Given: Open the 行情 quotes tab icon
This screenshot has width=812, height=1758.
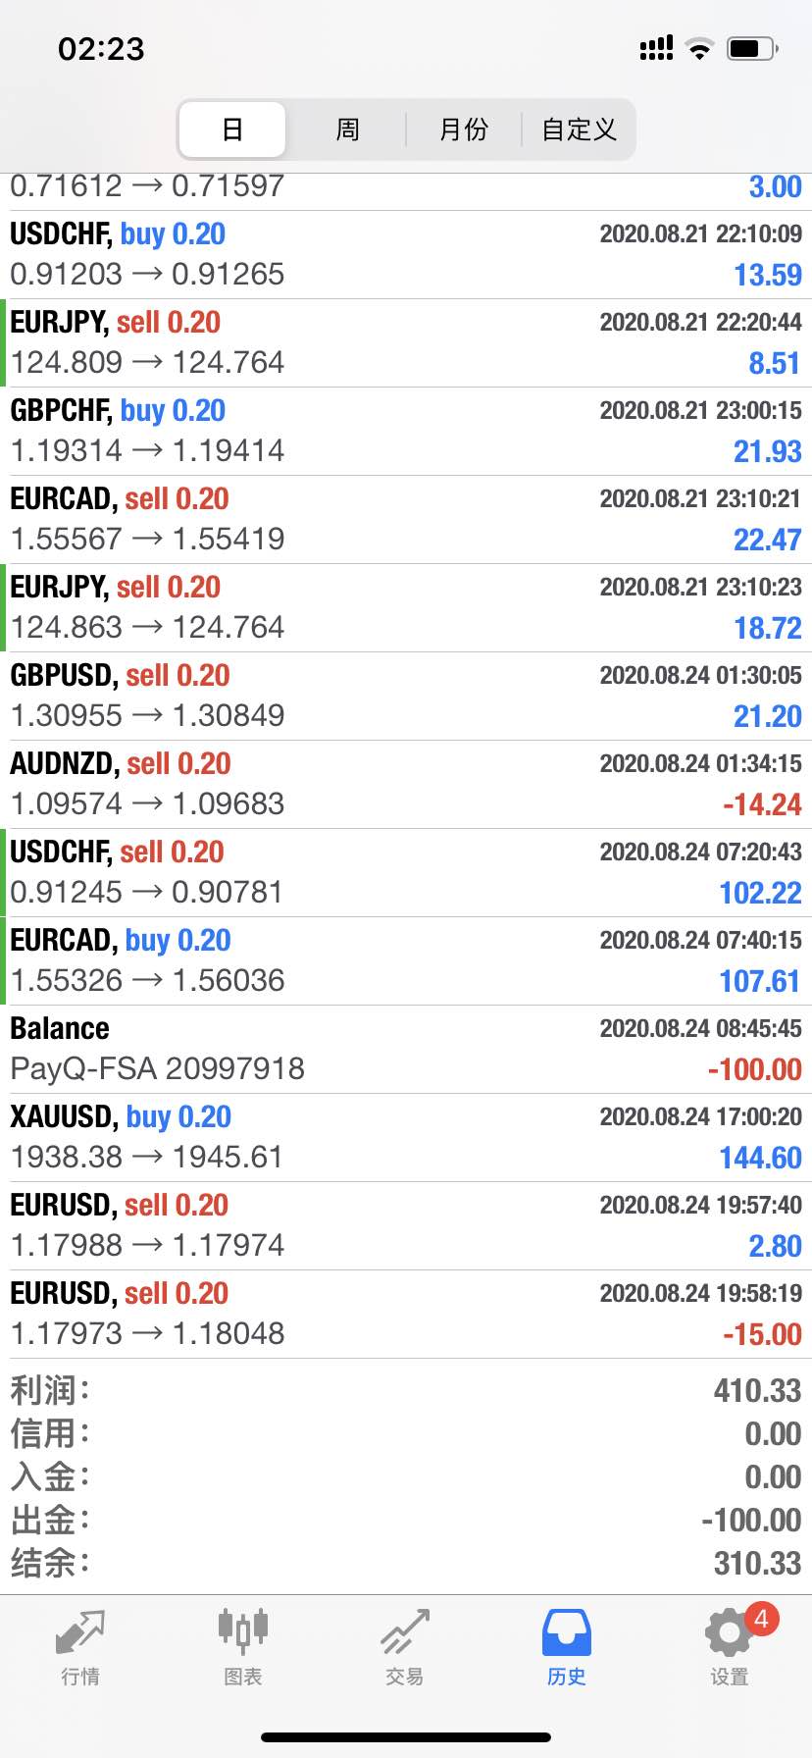Looking at the screenshot, I should (80, 1630).
